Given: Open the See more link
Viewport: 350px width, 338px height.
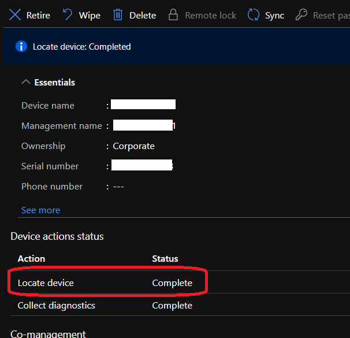Looking at the screenshot, I should point(40,210).
